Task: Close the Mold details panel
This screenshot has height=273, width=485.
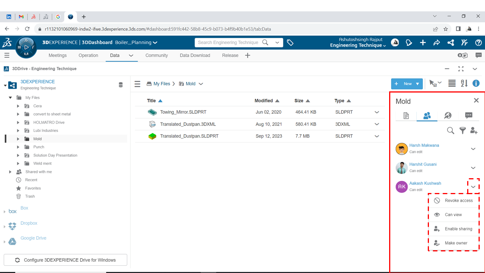Action: pos(476,100)
